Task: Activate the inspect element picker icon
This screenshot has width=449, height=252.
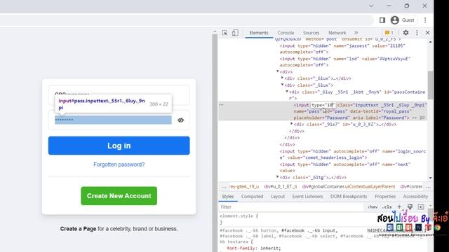Action: click(x=224, y=33)
